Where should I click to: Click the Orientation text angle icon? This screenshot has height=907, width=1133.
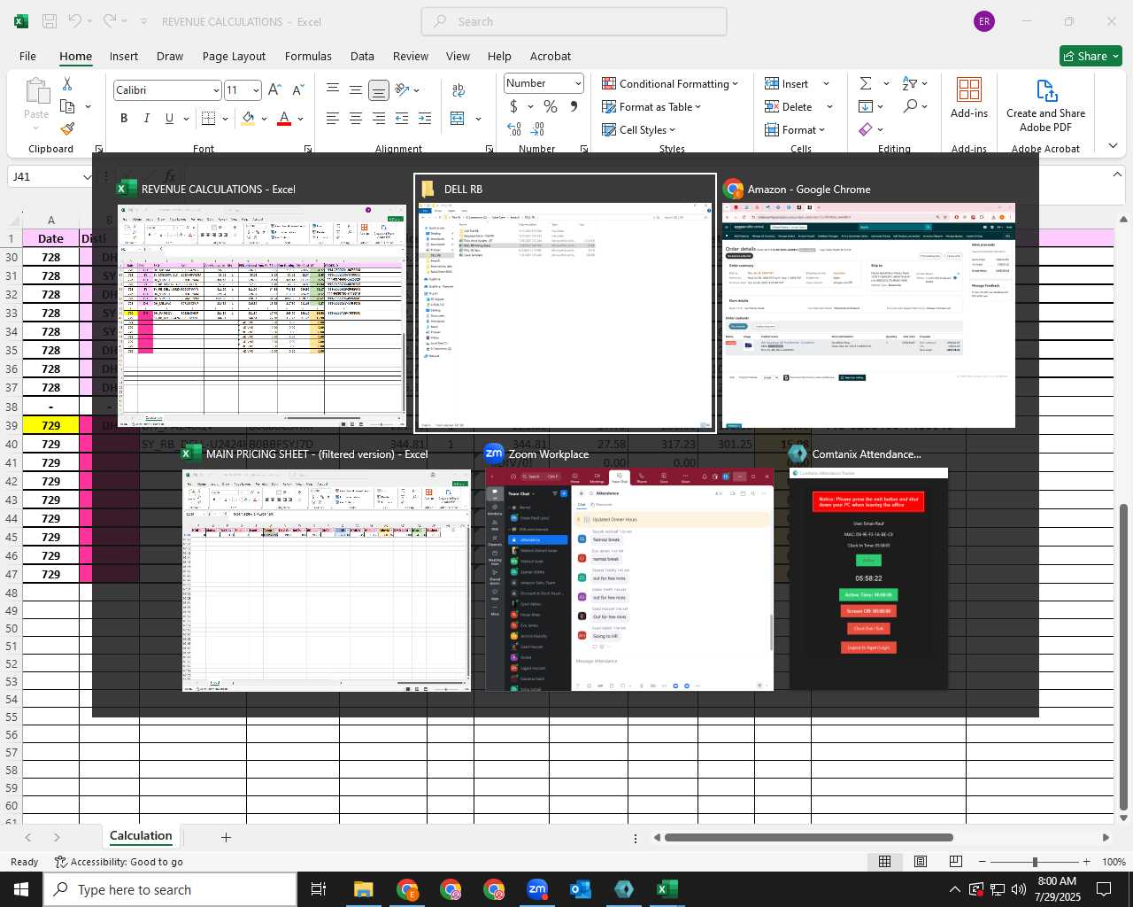403,89
